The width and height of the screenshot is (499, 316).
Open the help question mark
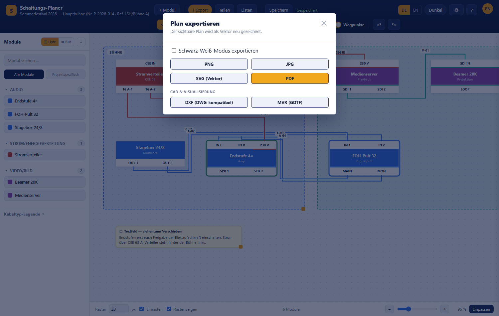pyautogui.click(x=472, y=10)
